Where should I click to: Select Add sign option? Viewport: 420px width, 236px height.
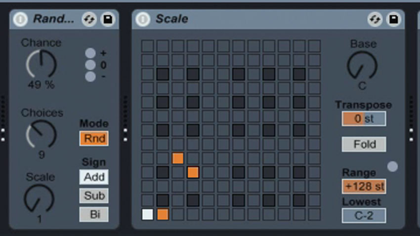pyautogui.click(x=94, y=177)
